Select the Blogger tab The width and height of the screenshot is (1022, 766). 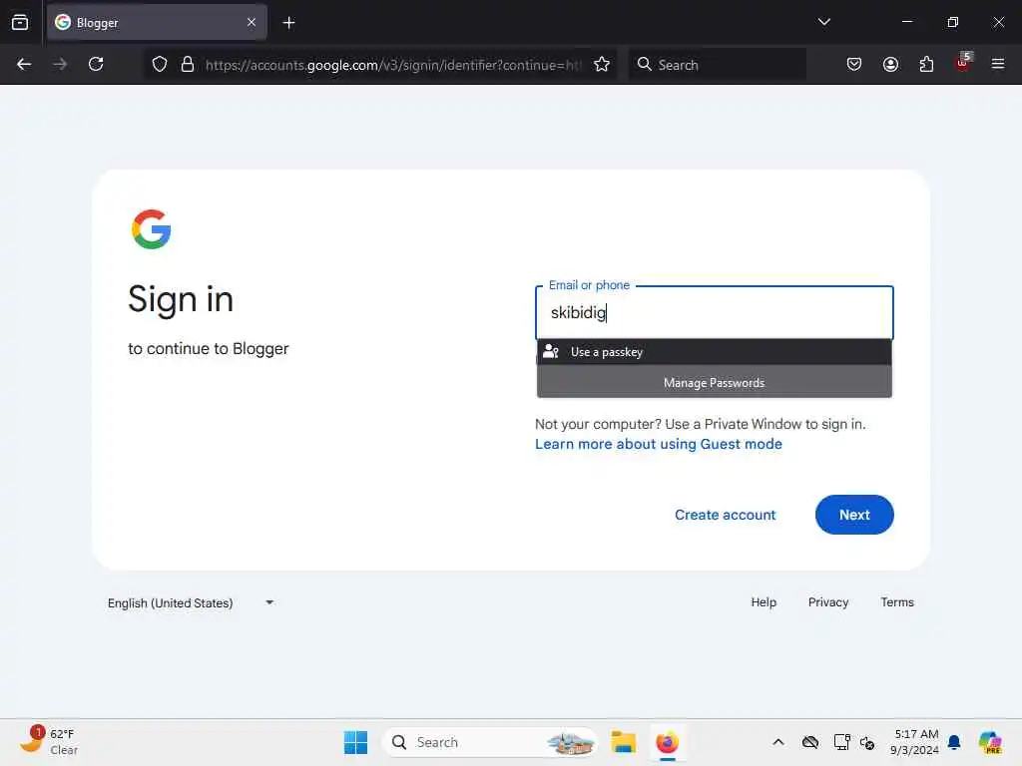click(157, 23)
